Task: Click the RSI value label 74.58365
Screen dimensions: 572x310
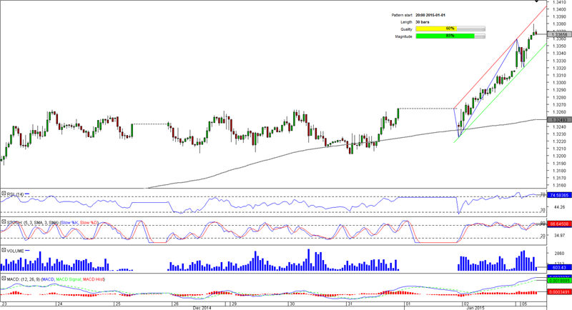Action: coord(557,194)
